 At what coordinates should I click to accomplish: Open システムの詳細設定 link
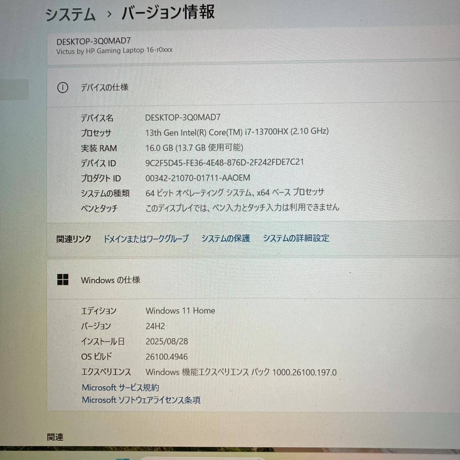click(296, 238)
